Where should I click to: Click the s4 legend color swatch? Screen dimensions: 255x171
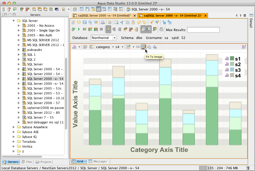(x=232, y=75)
